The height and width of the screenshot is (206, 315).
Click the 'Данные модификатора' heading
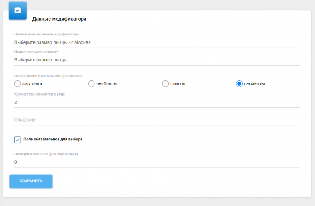[x=59, y=19]
